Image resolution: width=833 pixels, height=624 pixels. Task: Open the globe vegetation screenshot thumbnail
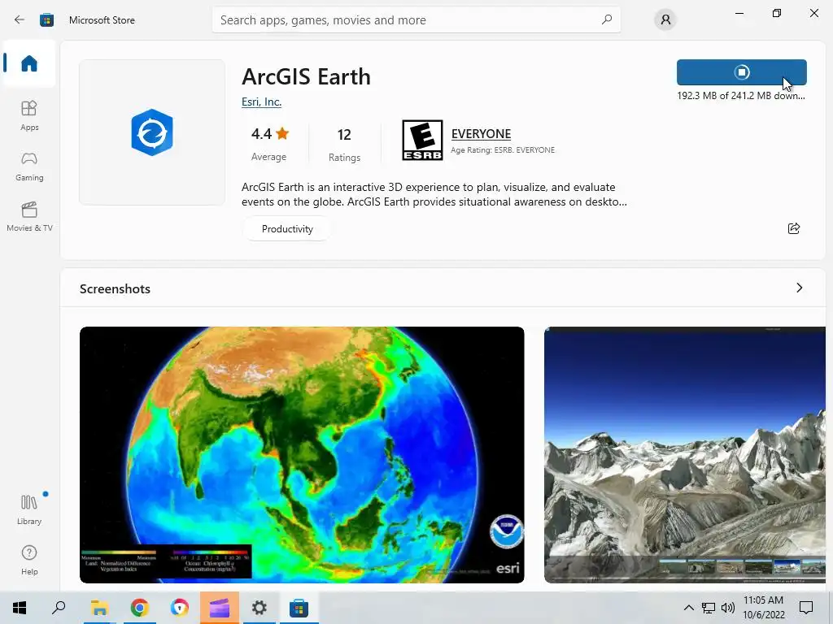tap(302, 455)
